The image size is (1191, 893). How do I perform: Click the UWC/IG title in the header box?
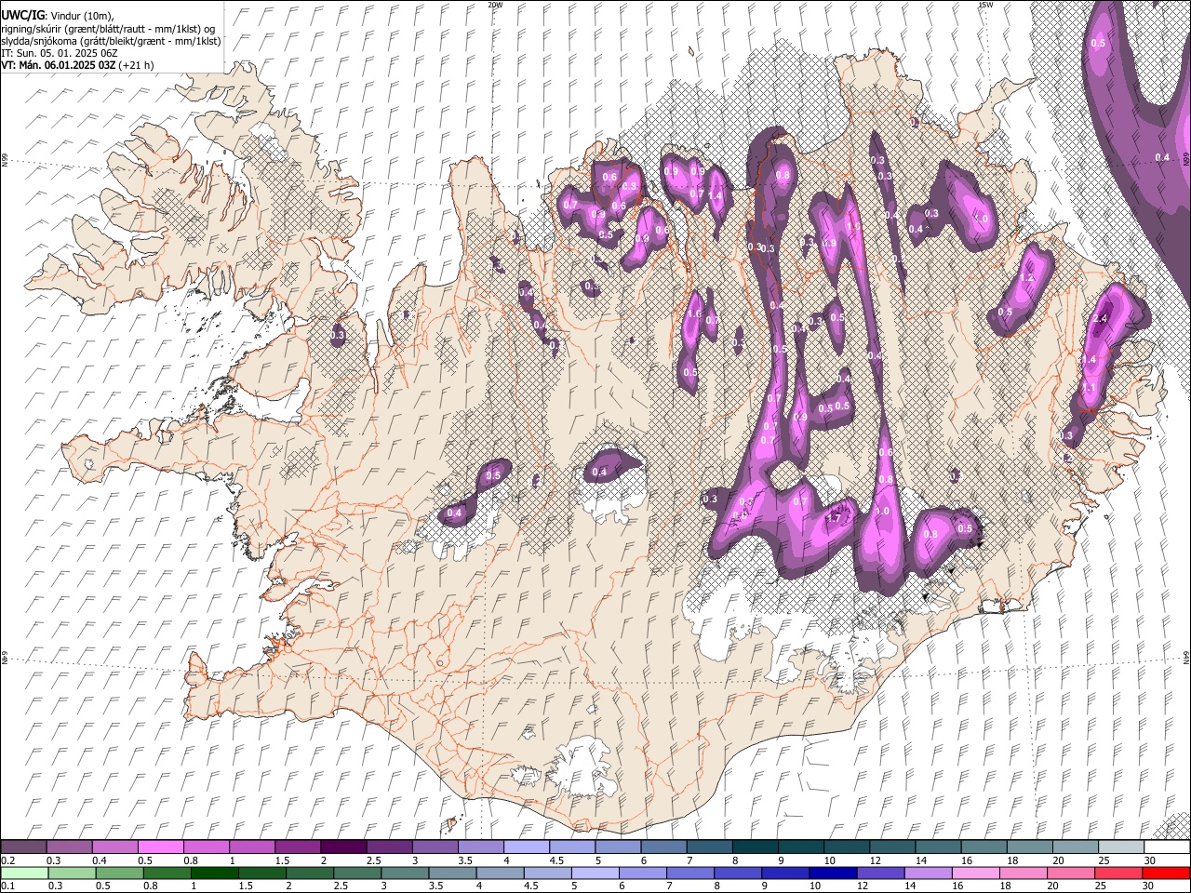tap(22, 15)
